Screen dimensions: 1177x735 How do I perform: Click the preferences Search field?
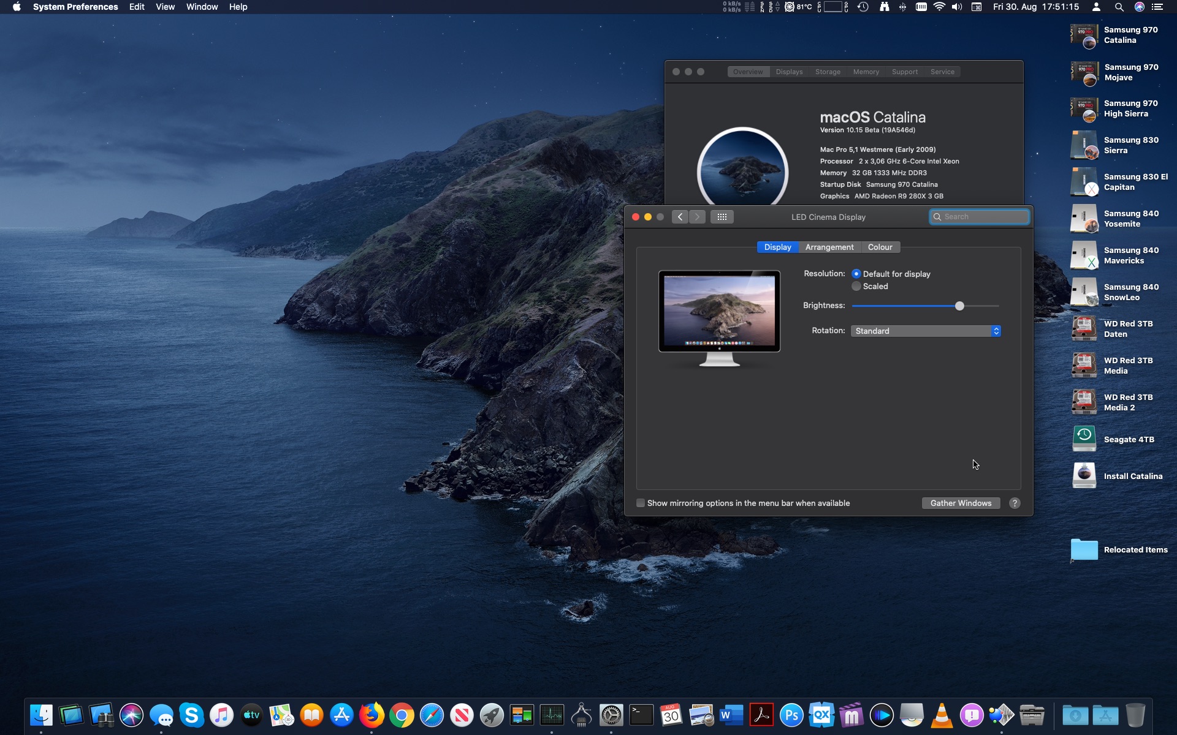pos(979,217)
